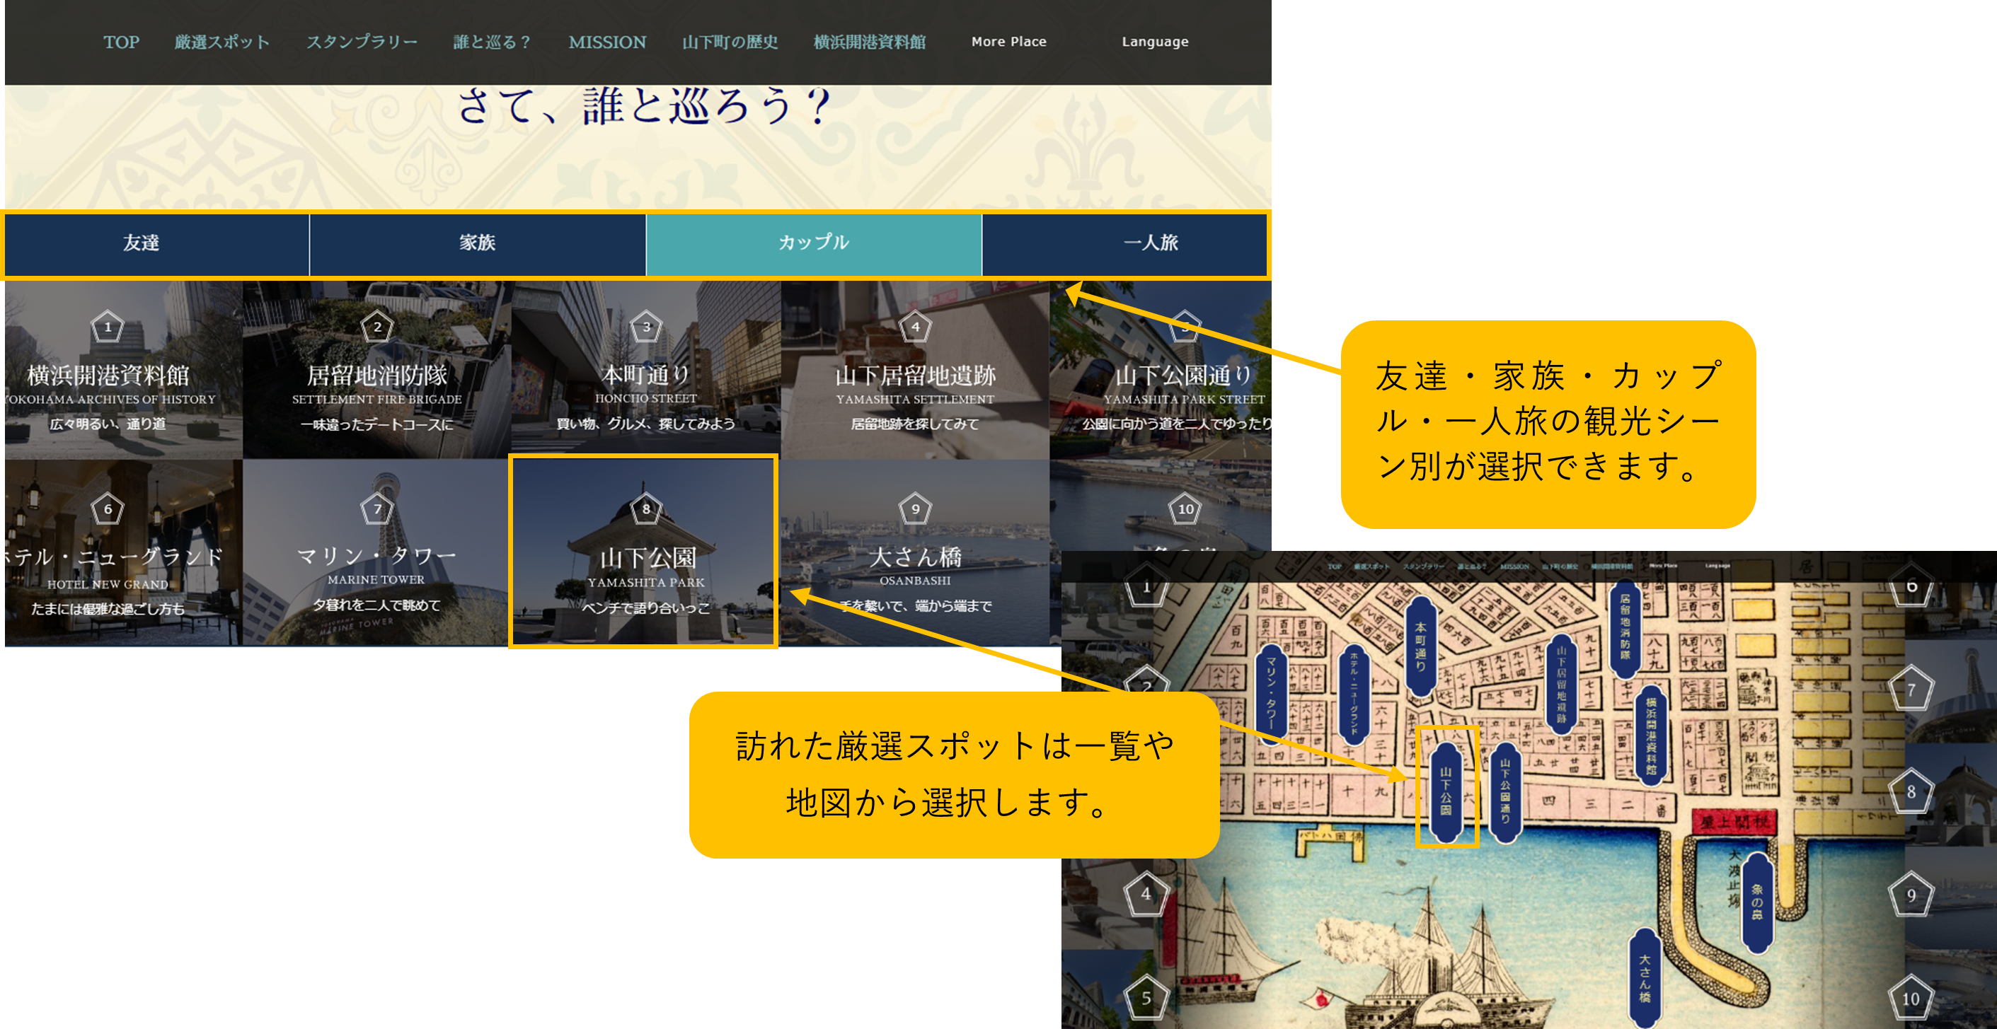This screenshot has width=1997, height=1029.
Task: Click pentagon number 4 icon on 山下居留地遺跡 tile
Action: point(915,327)
